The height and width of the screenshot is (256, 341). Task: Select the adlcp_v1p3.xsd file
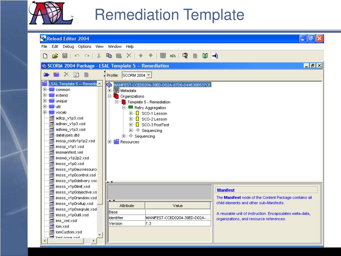pyautogui.click(x=69, y=118)
